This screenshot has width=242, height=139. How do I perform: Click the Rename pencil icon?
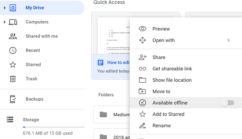[143, 125]
